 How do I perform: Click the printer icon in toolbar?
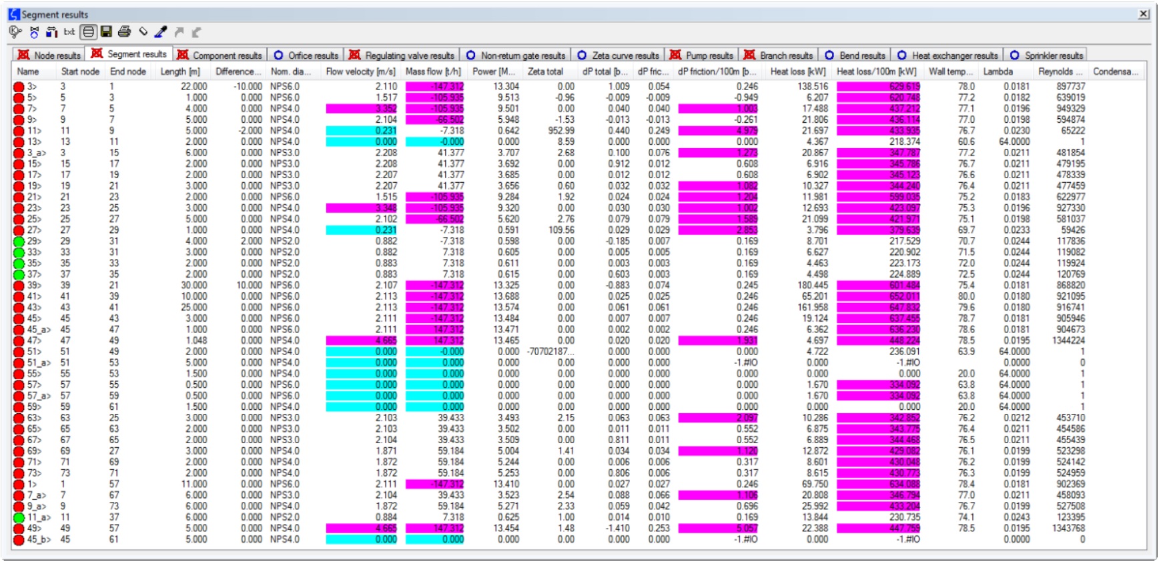[124, 31]
